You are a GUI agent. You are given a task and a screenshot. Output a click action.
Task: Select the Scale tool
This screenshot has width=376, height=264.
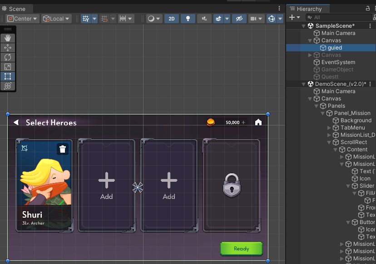pyautogui.click(x=8, y=67)
